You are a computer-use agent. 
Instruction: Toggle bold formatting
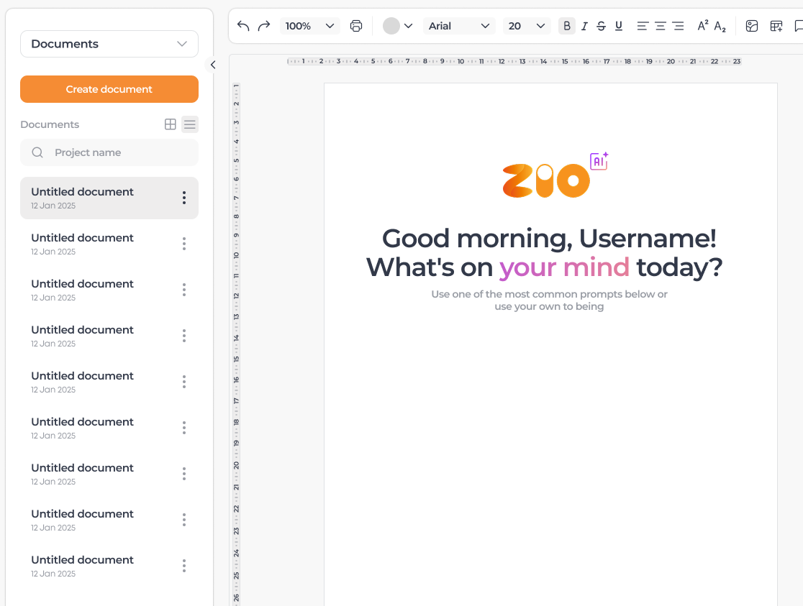point(567,25)
